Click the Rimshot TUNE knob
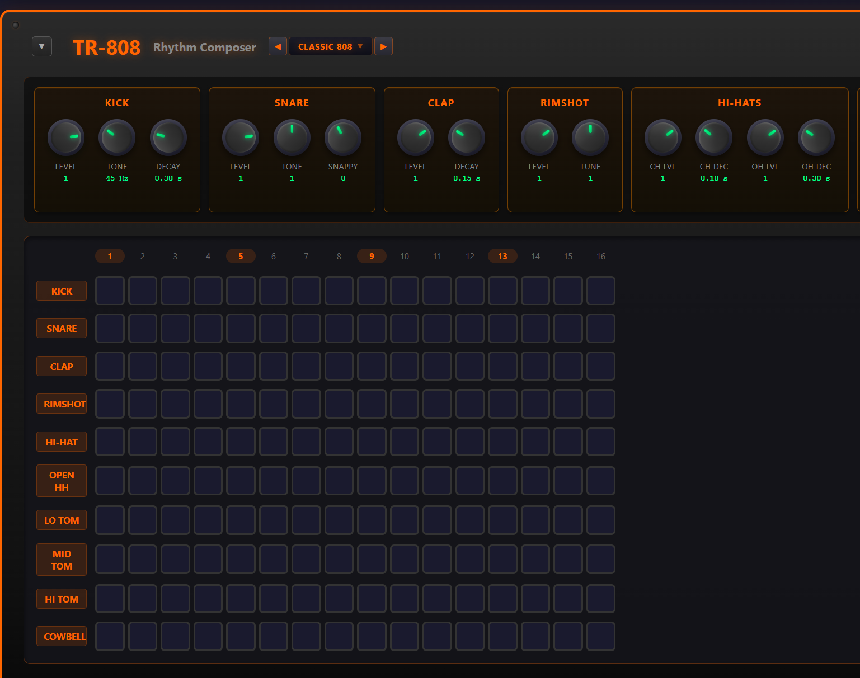The height and width of the screenshot is (678, 860). (590, 138)
